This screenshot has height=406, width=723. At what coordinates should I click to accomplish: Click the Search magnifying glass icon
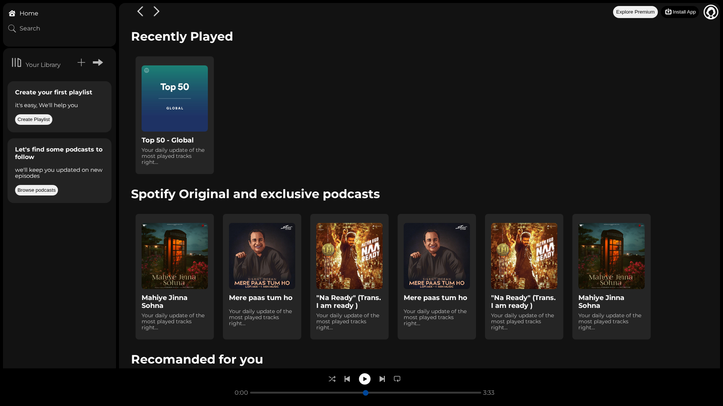click(x=12, y=29)
